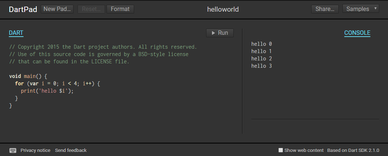Click the helloworld pad title

(x=223, y=9)
